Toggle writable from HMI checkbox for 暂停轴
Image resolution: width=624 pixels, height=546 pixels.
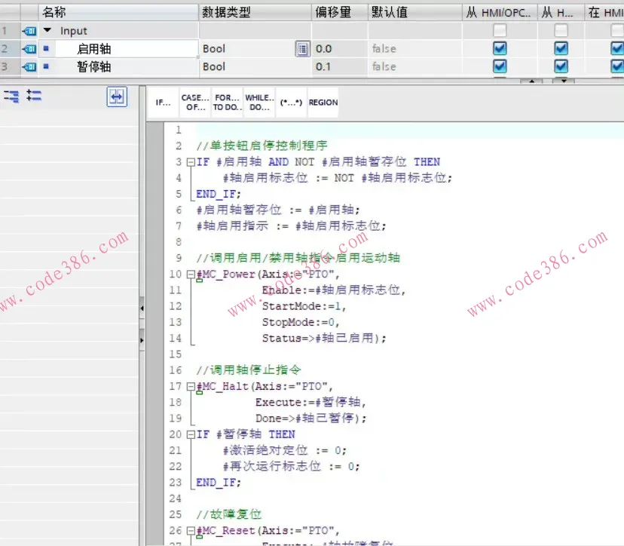click(x=561, y=66)
